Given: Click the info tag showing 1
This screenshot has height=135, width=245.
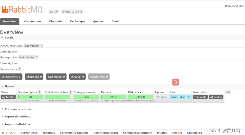Looking at the screenshot, I should [x=189, y=97].
